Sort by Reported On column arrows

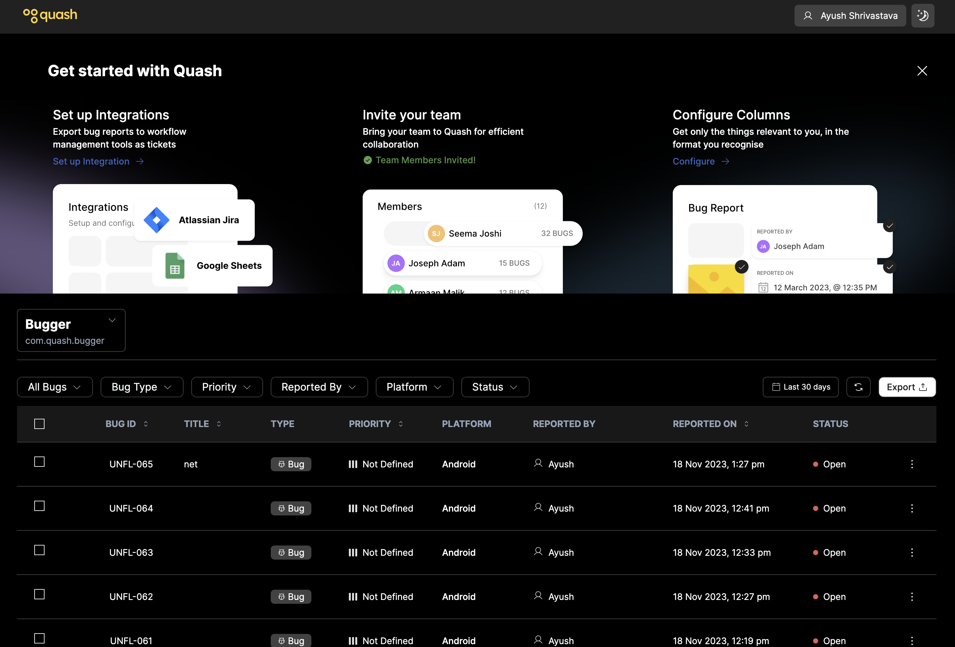coord(746,424)
